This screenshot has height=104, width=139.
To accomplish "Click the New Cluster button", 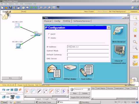I will [89, 12].
